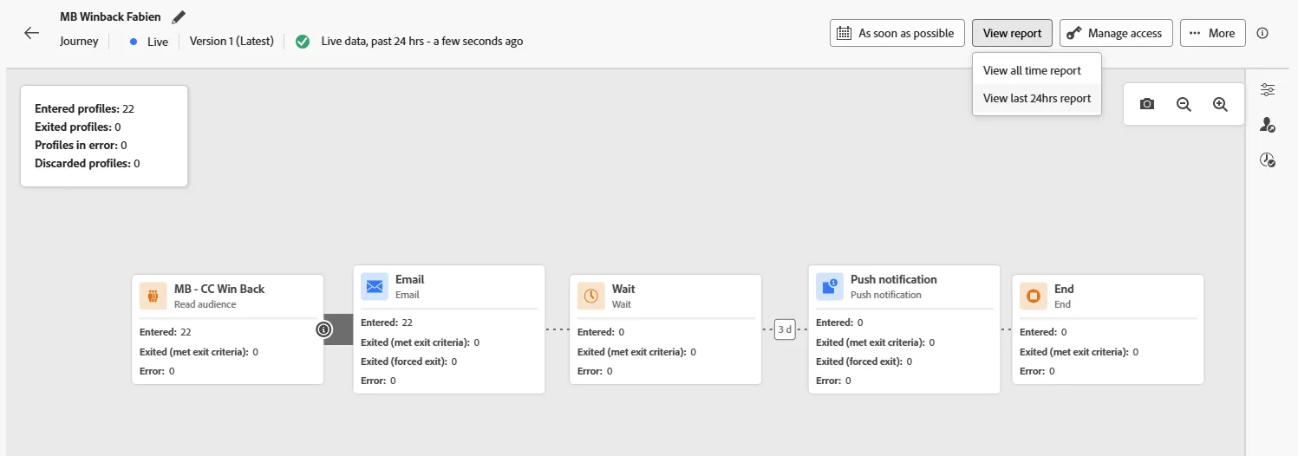The width and height of the screenshot is (1298, 456).
Task: Click Profiles in error: 0 stat
Action: tap(81, 145)
